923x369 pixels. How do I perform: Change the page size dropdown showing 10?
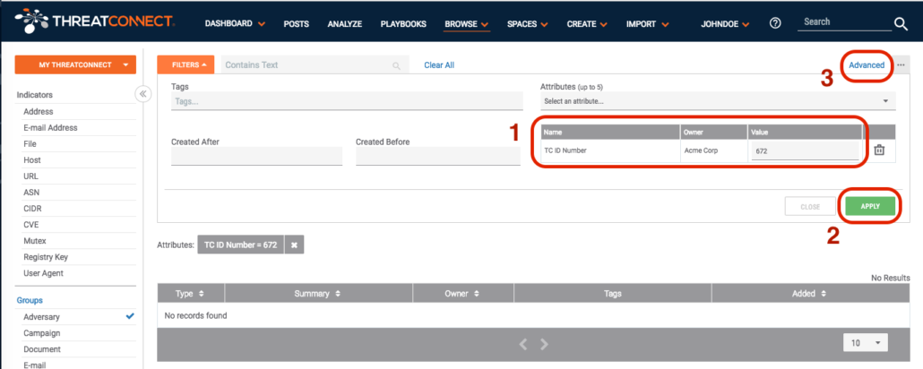click(x=866, y=342)
